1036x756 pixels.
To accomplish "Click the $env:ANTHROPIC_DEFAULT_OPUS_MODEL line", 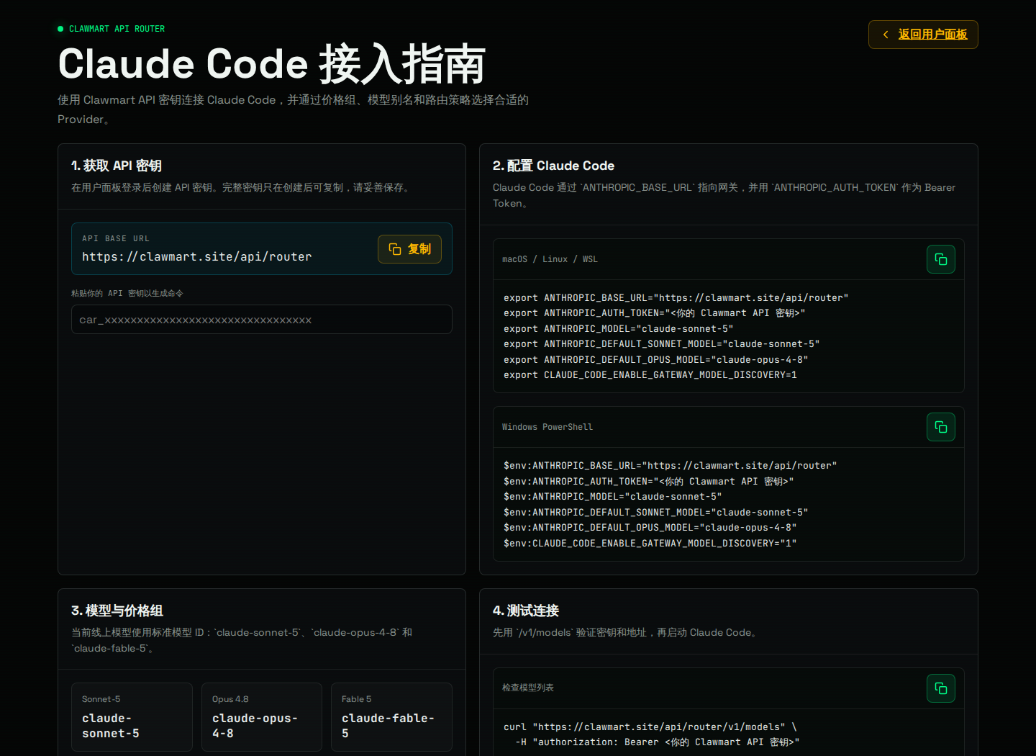I will coord(650,528).
